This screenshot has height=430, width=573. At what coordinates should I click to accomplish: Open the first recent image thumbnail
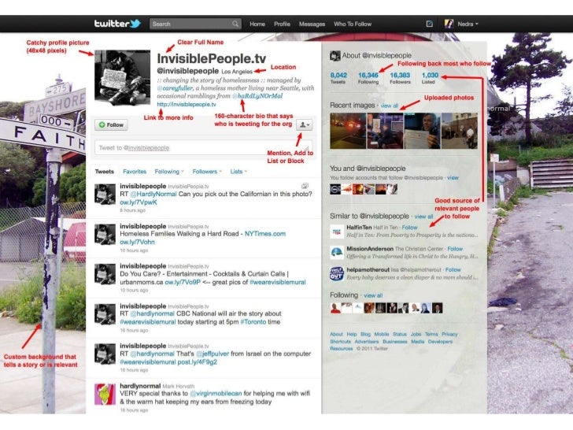coord(348,131)
